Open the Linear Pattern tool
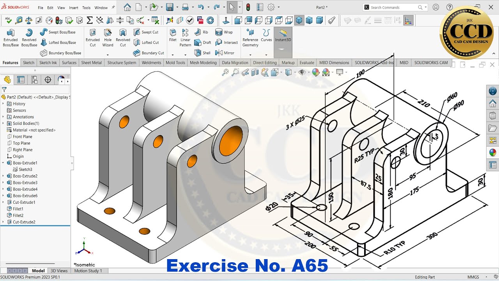The width and height of the screenshot is (499, 281). click(186, 37)
